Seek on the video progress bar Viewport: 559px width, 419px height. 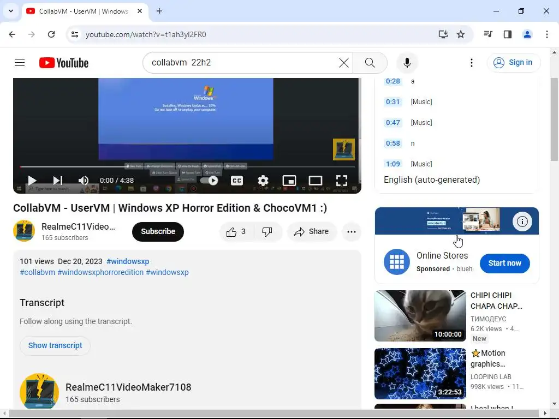[x=187, y=166]
